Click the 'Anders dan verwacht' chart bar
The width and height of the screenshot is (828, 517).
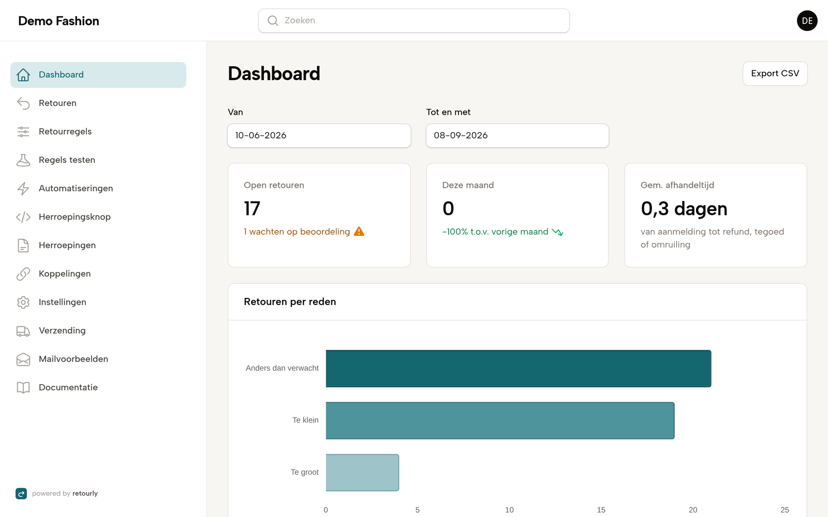click(519, 369)
